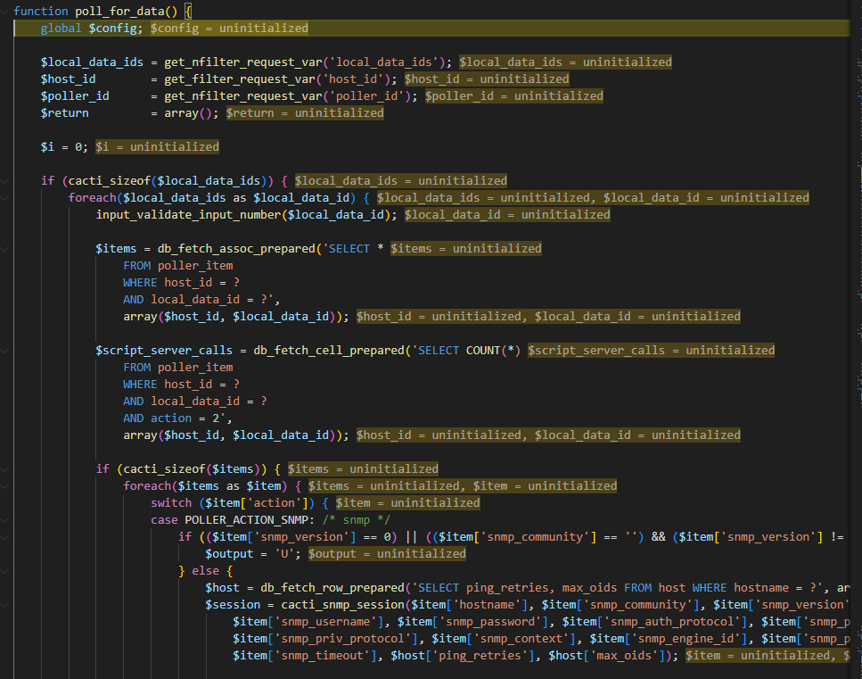Click the '$output = uninitialized' inline hint
862x679 pixels.
click(x=387, y=554)
